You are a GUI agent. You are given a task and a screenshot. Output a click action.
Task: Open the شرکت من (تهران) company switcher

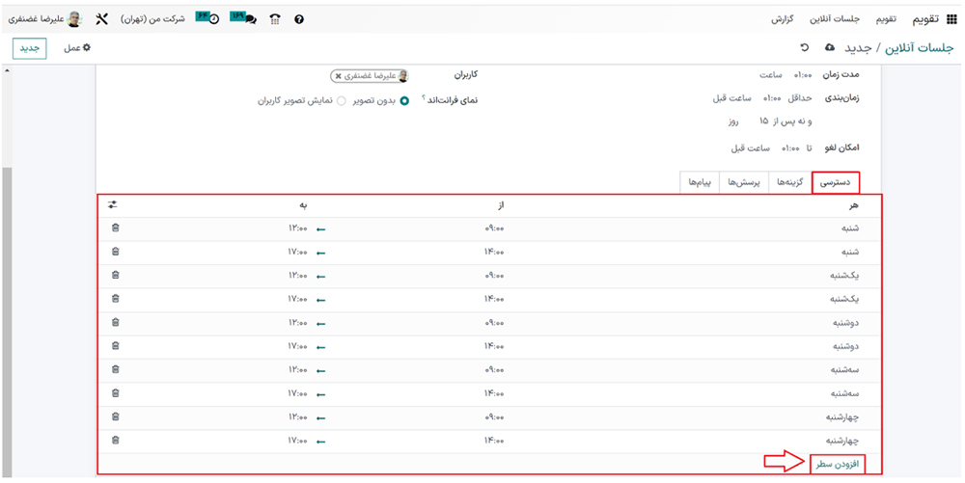click(152, 19)
